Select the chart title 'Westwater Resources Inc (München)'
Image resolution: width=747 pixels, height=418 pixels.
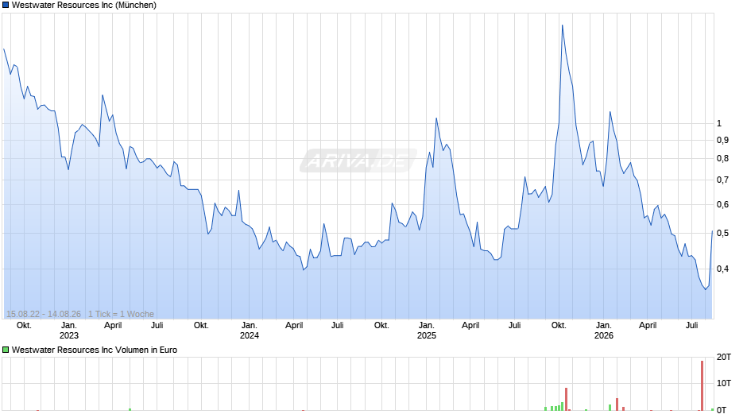[84, 6]
